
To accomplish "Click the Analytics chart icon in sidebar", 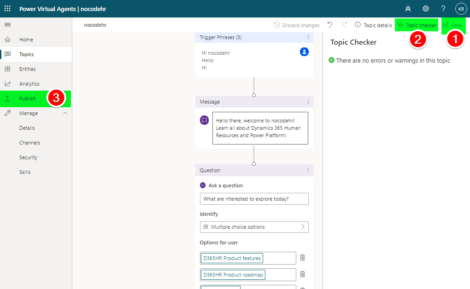I will 7,84.
